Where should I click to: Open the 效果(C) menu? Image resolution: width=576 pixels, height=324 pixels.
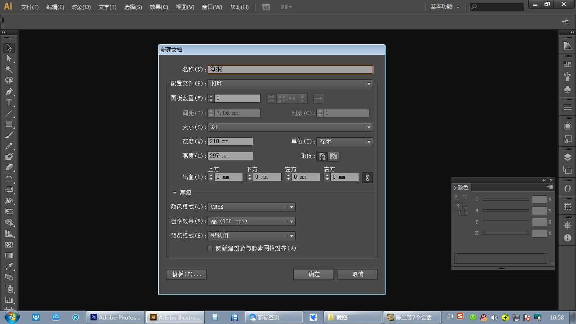click(x=159, y=7)
